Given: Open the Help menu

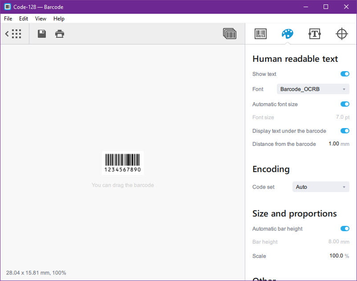Looking at the screenshot, I should click(x=59, y=19).
